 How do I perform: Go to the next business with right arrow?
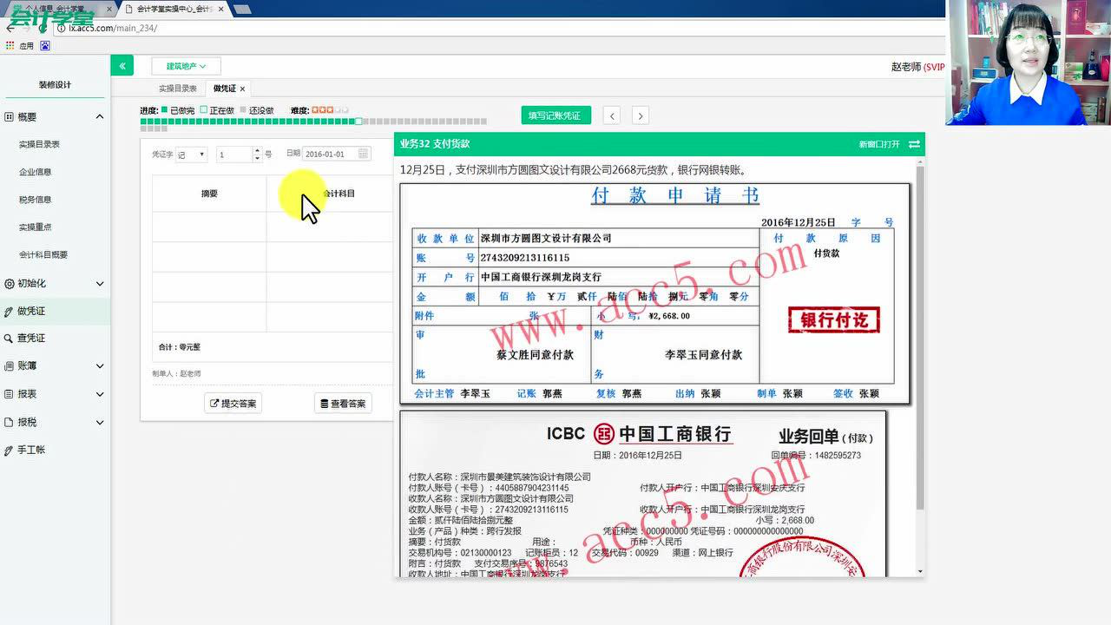point(641,115)
